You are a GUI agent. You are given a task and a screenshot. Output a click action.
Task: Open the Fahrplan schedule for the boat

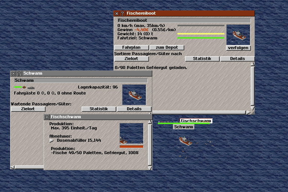pos(131,48)
